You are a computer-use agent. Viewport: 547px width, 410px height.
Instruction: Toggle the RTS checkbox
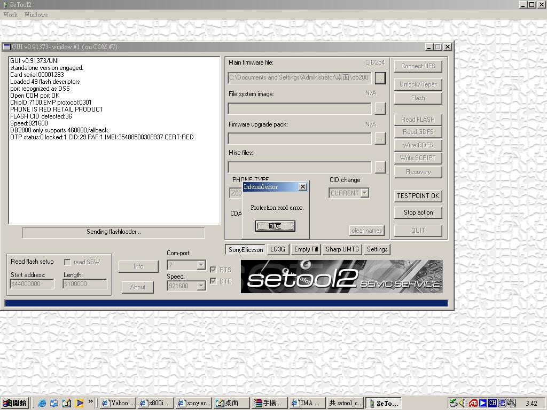pyautogui.click(x=213, y=270)
